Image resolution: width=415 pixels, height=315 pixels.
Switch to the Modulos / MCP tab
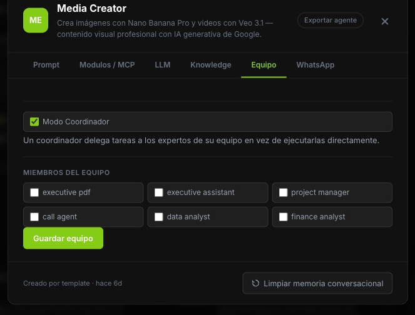(x=107, y=65)
